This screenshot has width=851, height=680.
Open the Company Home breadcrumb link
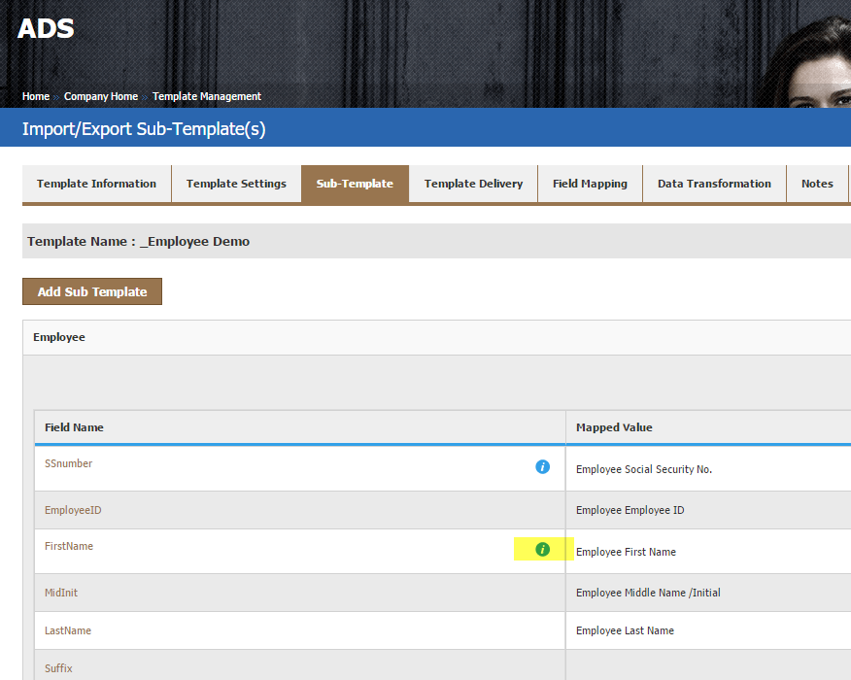coord(100,97)
